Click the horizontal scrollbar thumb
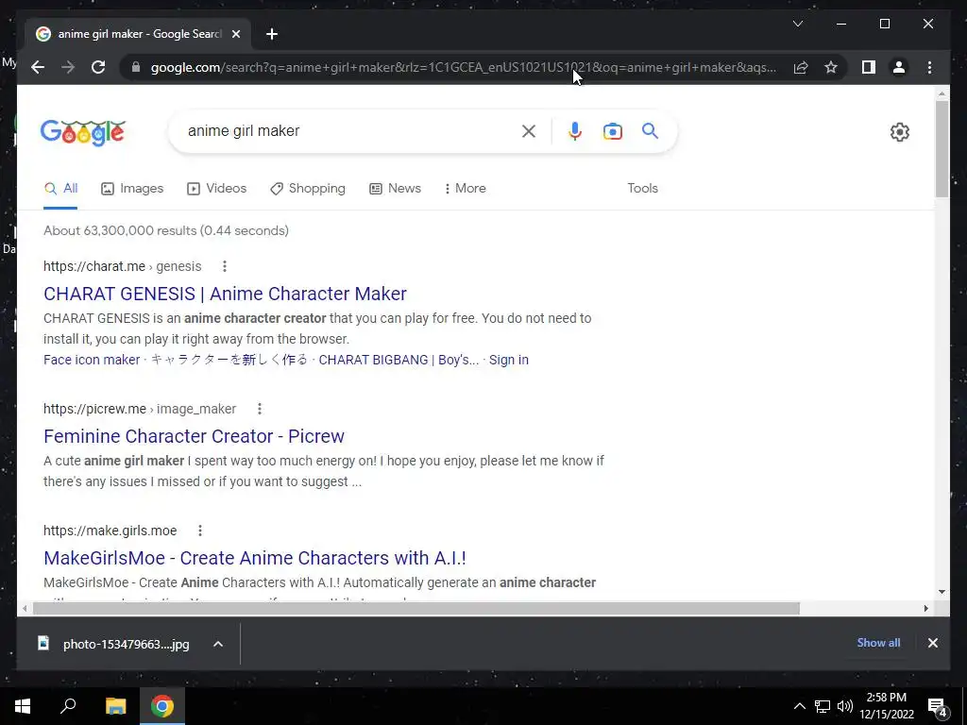 416,609
